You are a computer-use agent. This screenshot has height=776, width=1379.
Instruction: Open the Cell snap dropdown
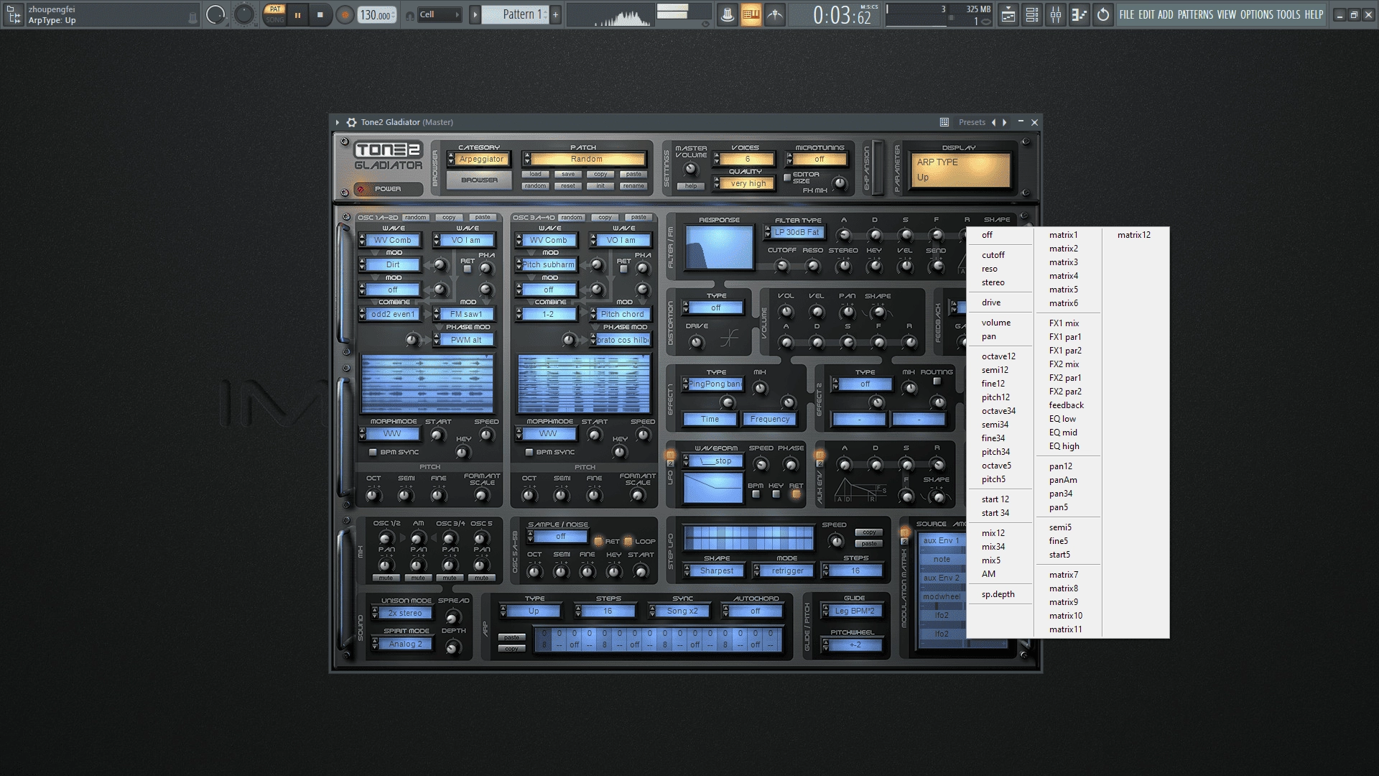pyautogui.click(x=439, y=14)
